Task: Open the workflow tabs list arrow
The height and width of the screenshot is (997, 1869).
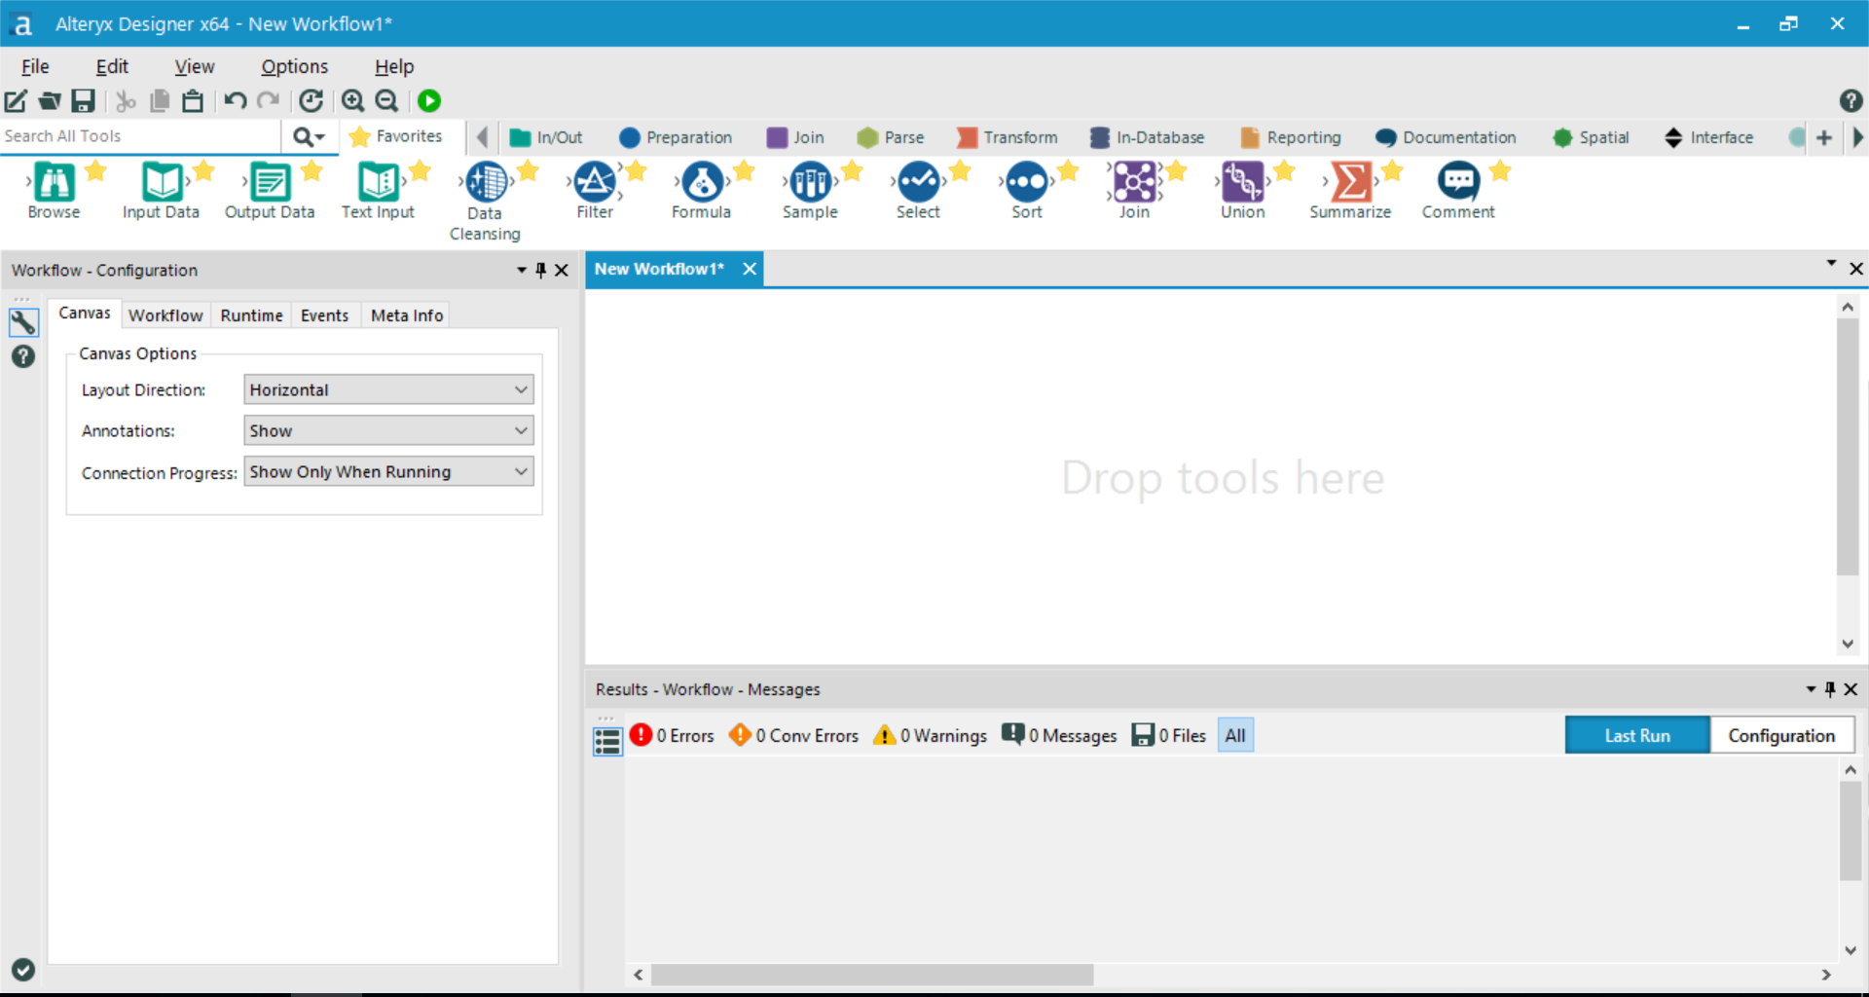Action: tap(1831, 263)
